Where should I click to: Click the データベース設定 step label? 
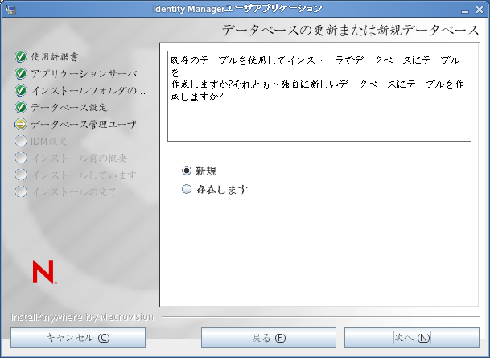pos(68,108)
